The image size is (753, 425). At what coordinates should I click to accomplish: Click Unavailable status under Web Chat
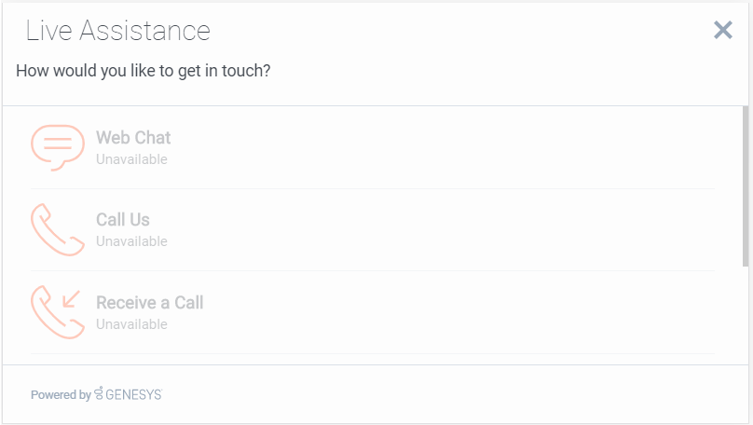pyautogui.click(x=131, y=159)
